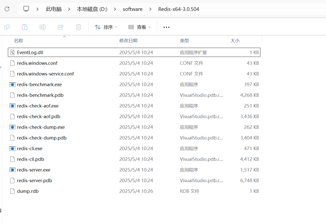Viewport: 326px width, 224px height.
Task: Click the 262 KB size value
Action: 251,127
